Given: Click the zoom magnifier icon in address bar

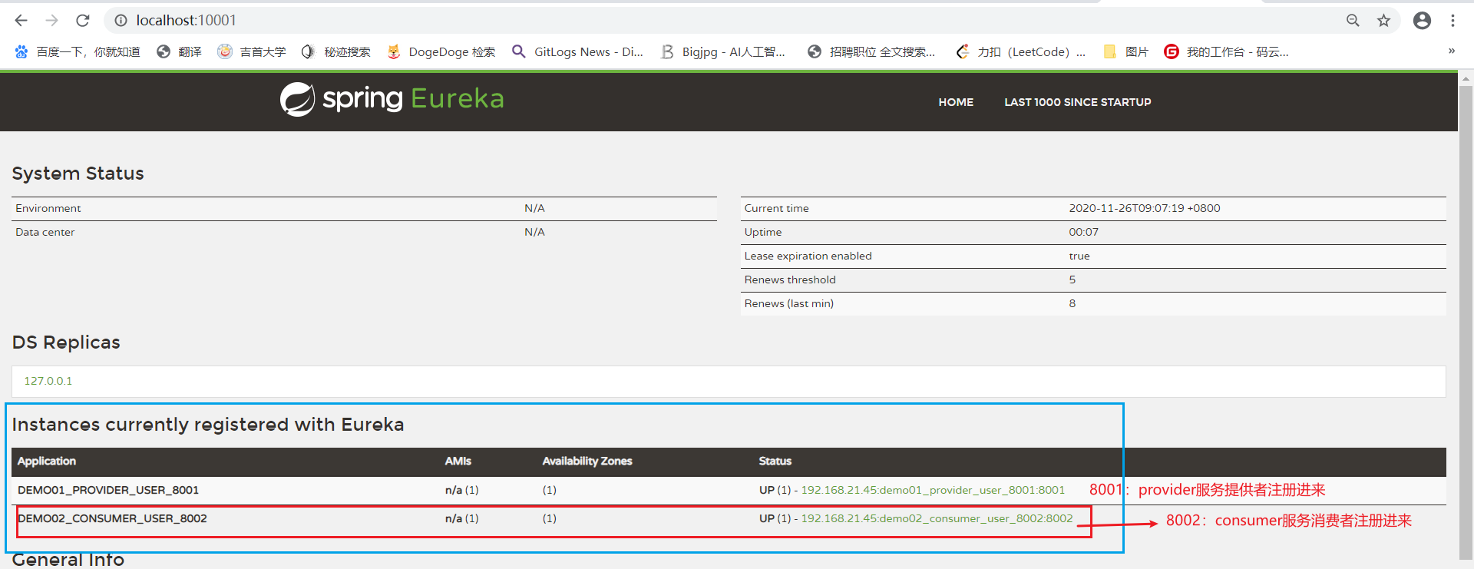Looking at the screenshot, I should click(1353, 21).
